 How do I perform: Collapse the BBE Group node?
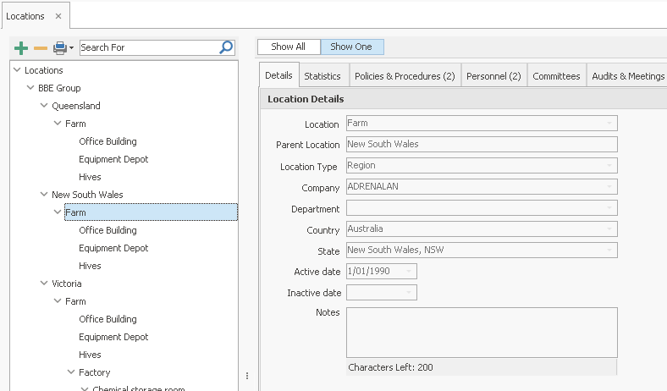click(30, 88)
